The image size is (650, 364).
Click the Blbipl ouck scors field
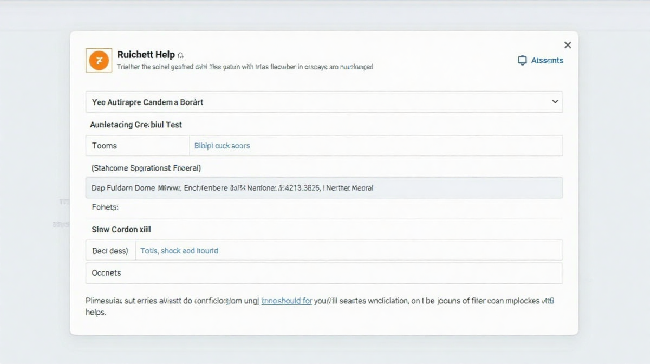click(x=375, y=146)
